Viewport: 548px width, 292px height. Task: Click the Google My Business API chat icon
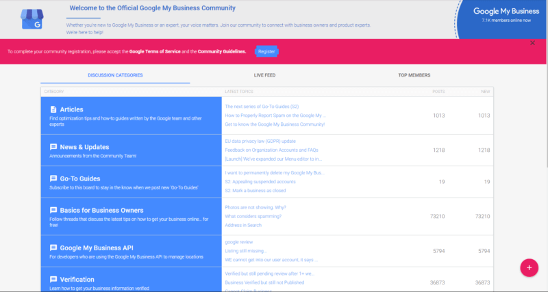click(x=53, y=248)
